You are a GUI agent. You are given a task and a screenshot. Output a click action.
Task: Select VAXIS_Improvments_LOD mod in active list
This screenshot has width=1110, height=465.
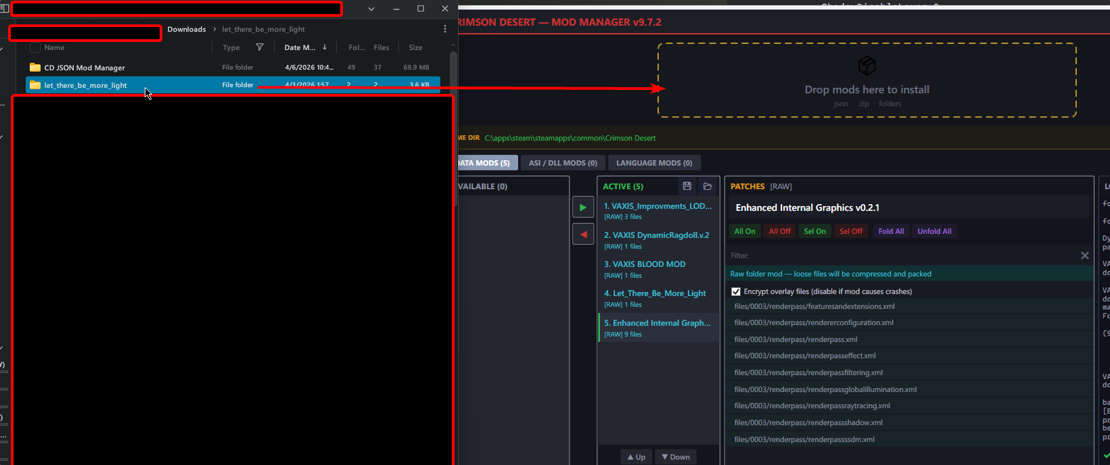(658, 211)
